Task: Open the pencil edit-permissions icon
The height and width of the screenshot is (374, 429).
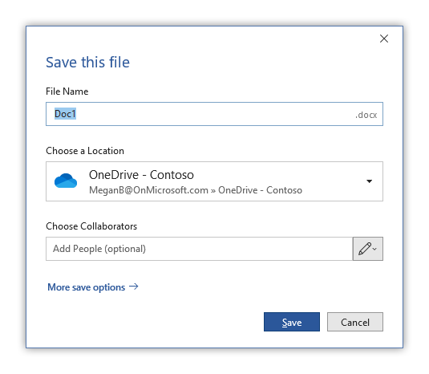Action: (x=365, y=249)
